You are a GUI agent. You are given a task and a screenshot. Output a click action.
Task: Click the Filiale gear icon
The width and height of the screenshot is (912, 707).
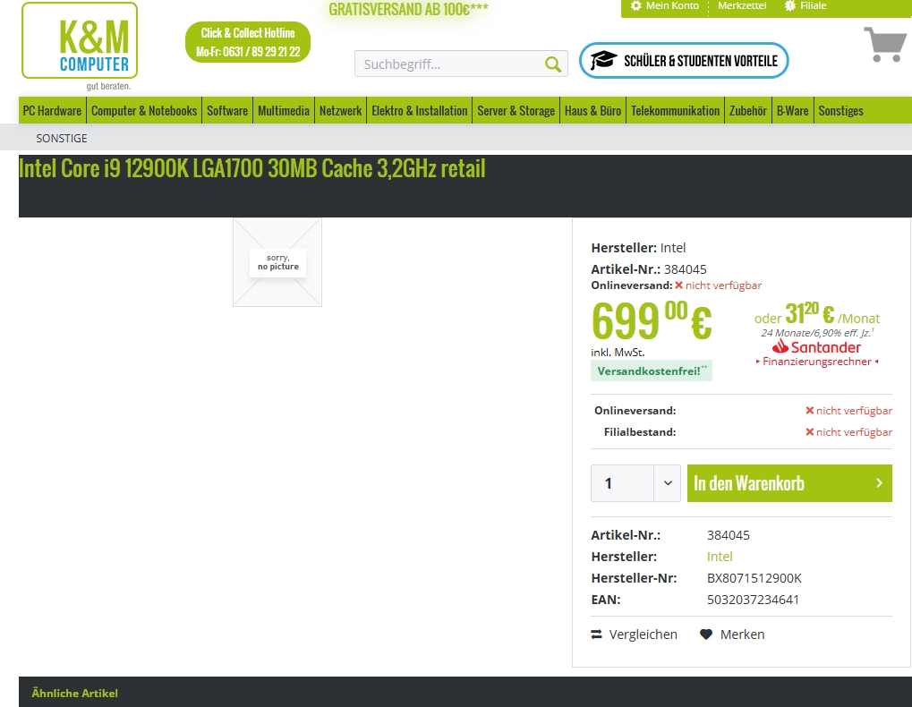(x=790, y=5)
